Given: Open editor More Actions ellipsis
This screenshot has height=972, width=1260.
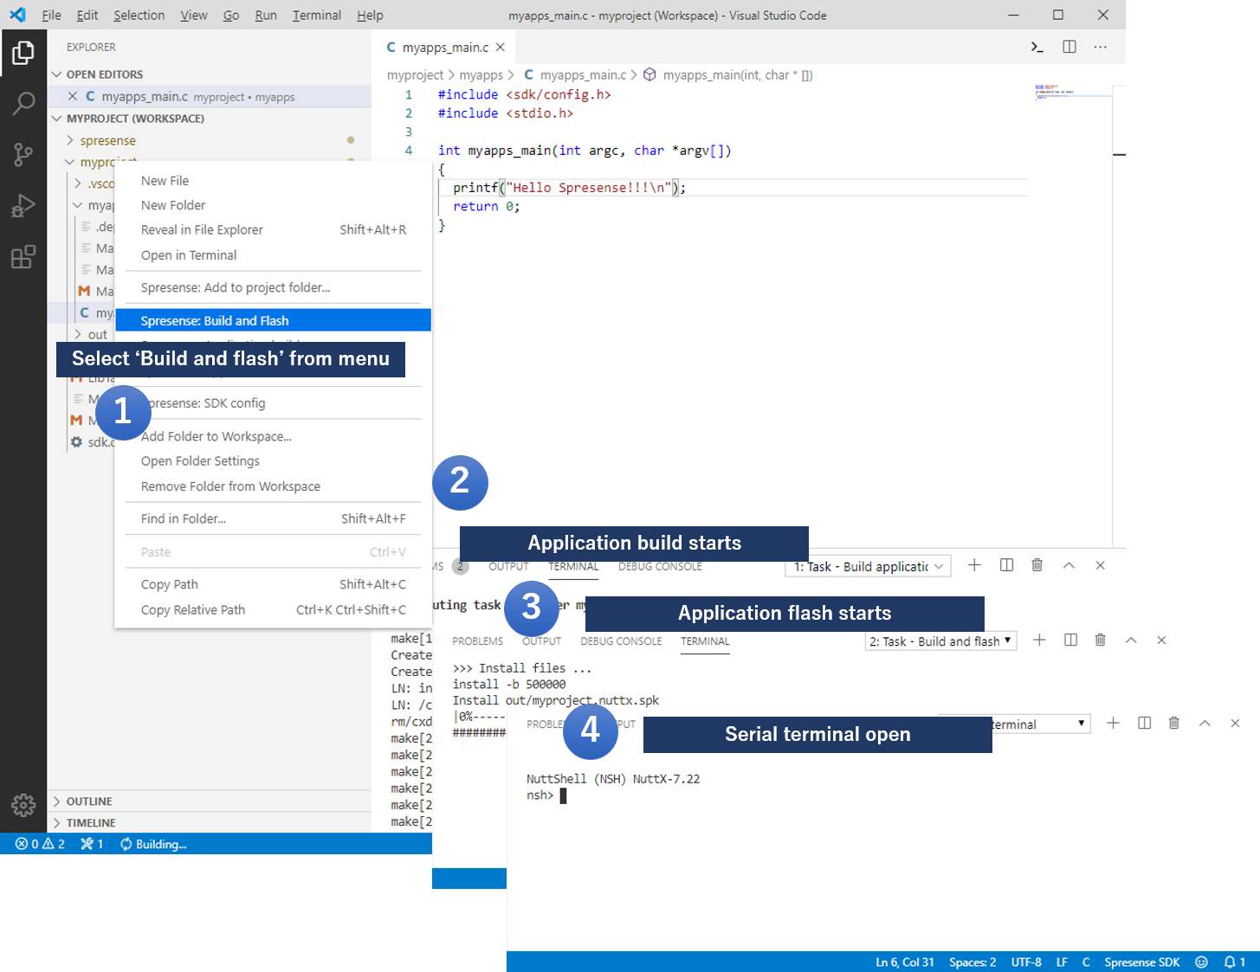Looking at the screenshot, I should click(x=1100, y=47).
